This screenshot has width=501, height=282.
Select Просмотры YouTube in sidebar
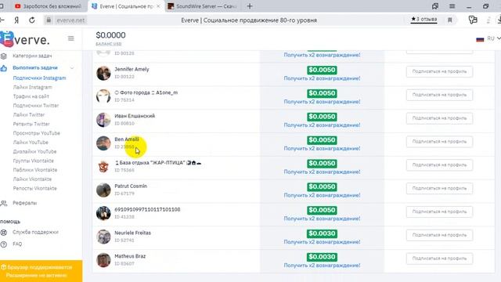tap(37, 133)
